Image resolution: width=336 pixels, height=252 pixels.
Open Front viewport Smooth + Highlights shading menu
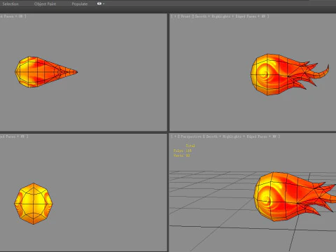point(217,16)
